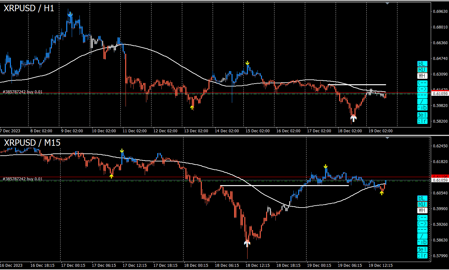Viewport: 449px width, 270px height.
Task: Pick the diagonal trendline tool on H1 chart
Action: pos(422,102)
